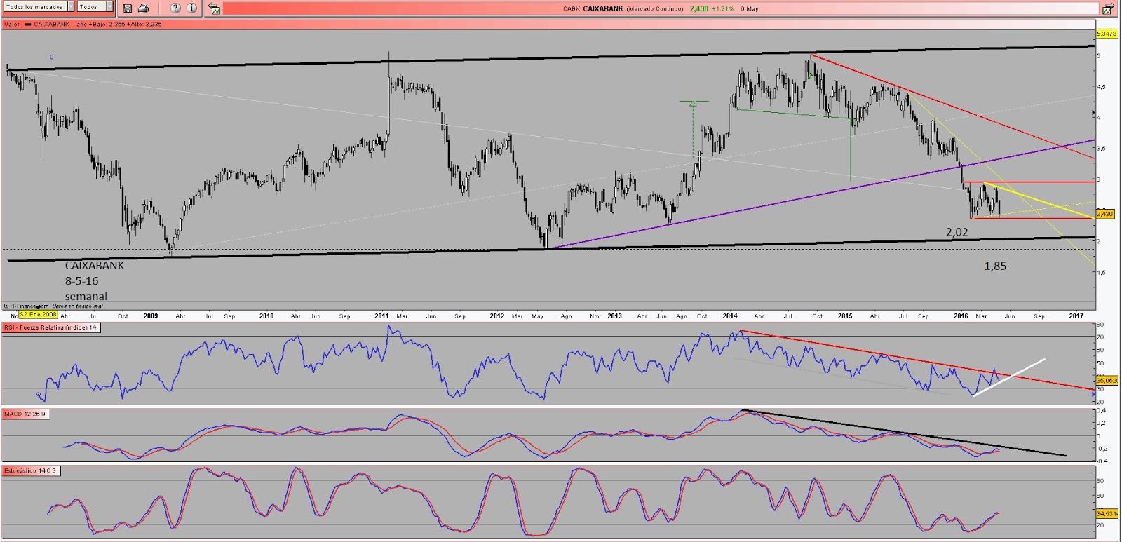Open the 'Todos los mercados' dropdown
This screenshot has width=1122, height=542.
click(38, 7)
